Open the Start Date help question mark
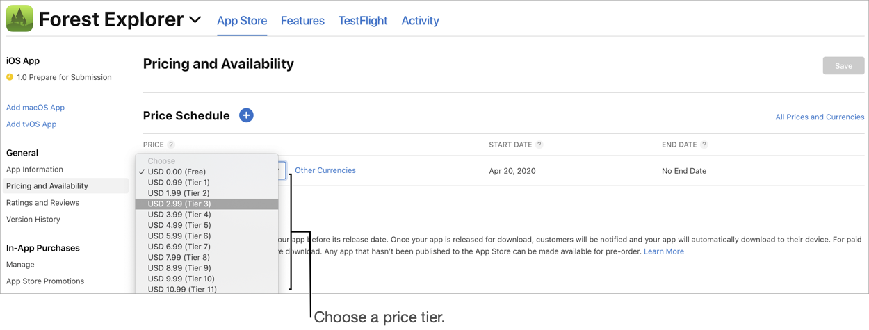The width and height of the screenshot is (869, 330). pos(539,145)
